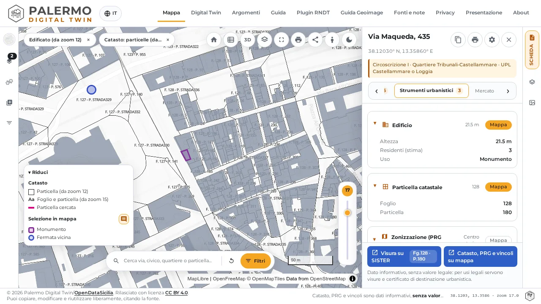Collapse the legend with Riduci
Image resolution: width=541 pixels, height=304 pixels.
[38, 172]
